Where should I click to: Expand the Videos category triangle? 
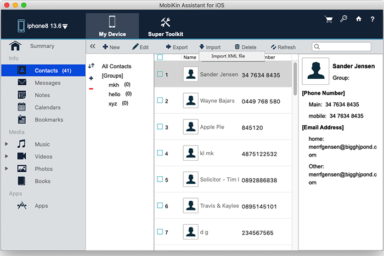[x=7, y=156]
